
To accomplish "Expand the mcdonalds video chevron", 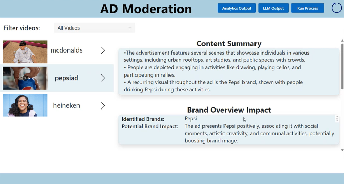I will click(x=103, y=50).
